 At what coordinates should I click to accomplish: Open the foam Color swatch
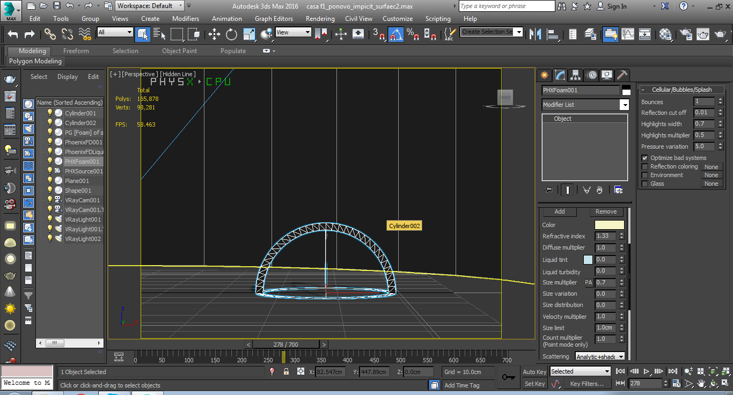click(x=609, y=225)
